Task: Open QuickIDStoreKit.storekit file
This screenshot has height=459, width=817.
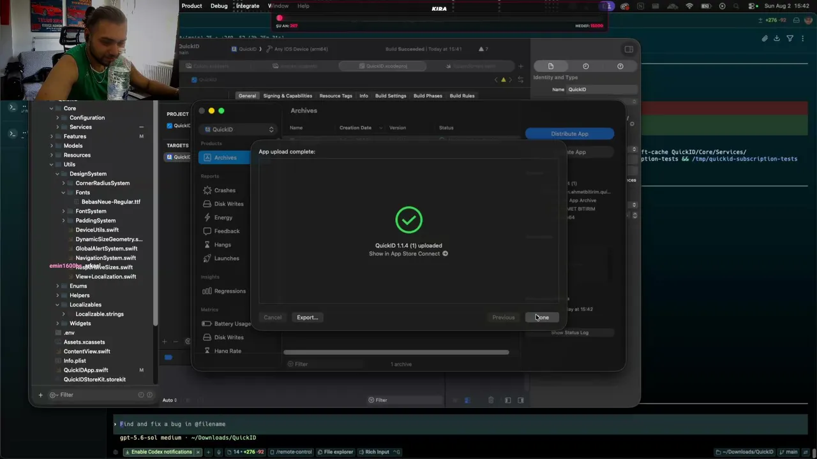Action: click(x=94, y=379)
